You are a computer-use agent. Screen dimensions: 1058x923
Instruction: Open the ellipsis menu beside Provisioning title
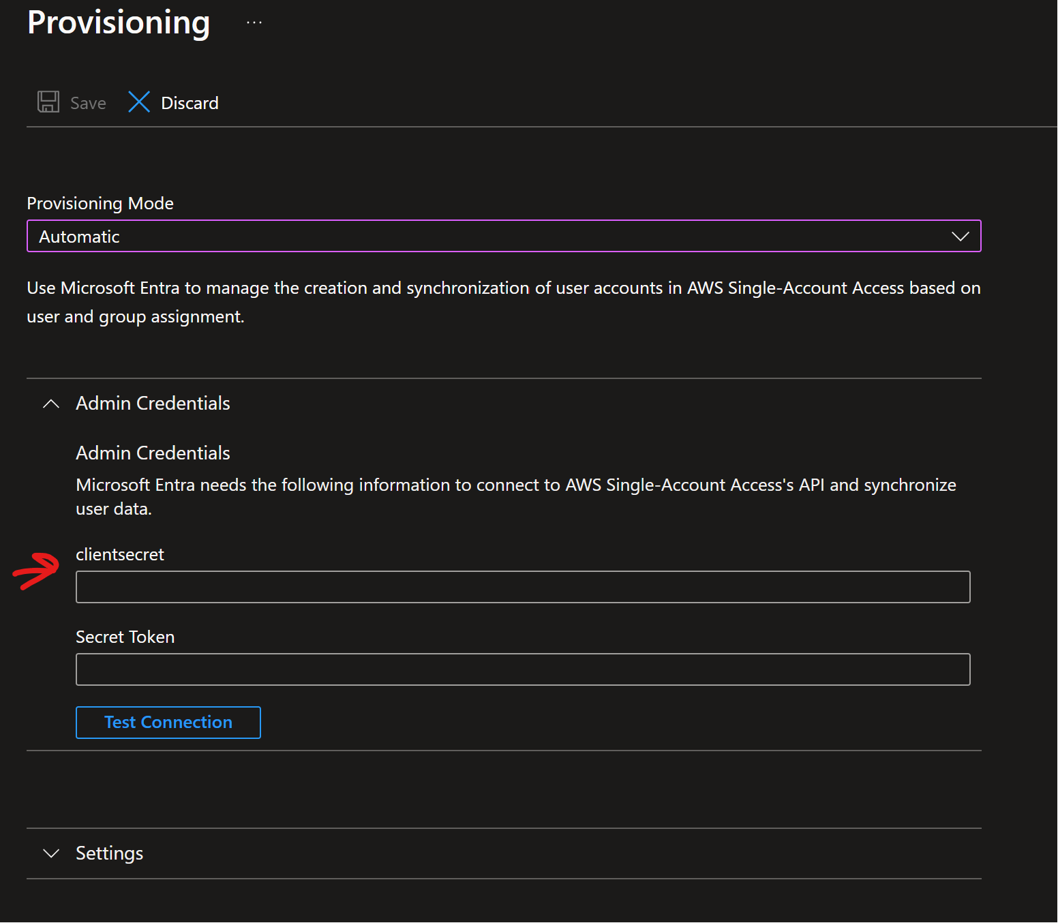(254, 22)
